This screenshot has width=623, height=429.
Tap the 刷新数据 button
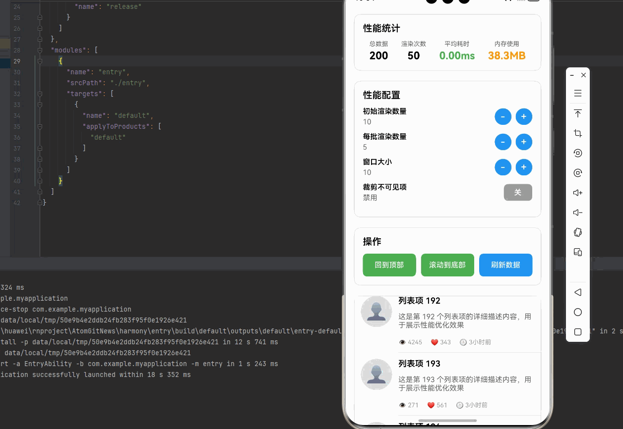[505, 265]
